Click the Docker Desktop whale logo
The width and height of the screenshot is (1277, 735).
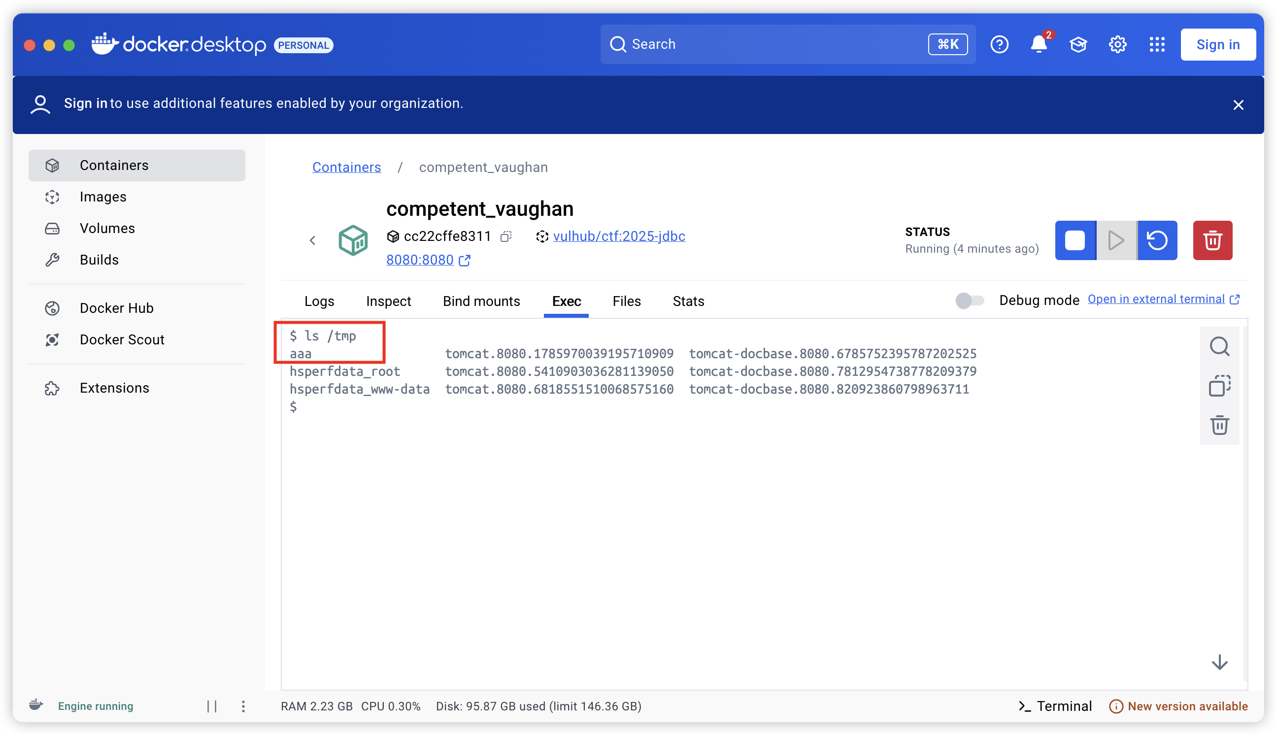pos(104,44)
